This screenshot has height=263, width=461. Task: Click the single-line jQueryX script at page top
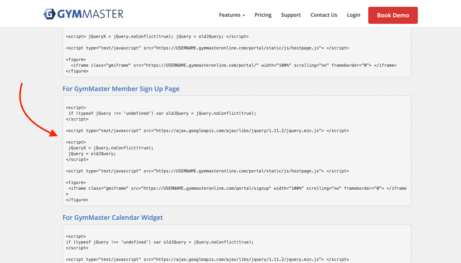[x=157, y=36]
